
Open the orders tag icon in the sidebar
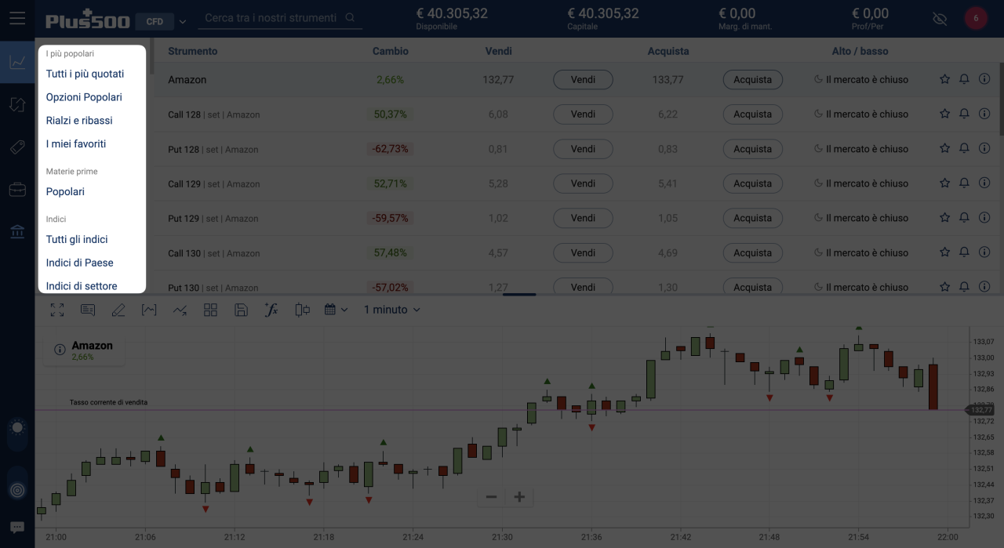(x=17, y=147)
